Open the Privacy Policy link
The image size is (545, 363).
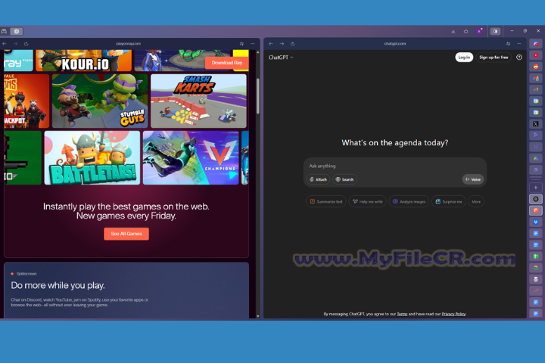(x=453, y=314)
